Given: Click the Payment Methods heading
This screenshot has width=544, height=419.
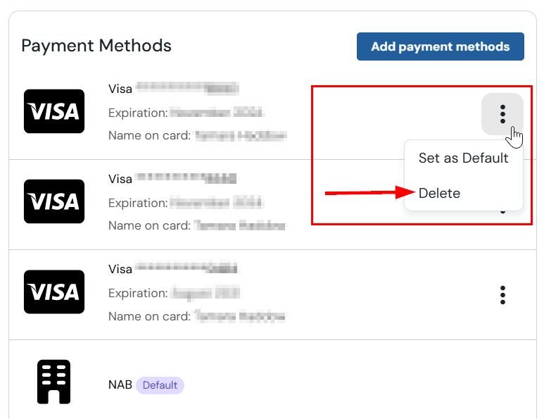Looking at the screenshot, I should (96, 46).
